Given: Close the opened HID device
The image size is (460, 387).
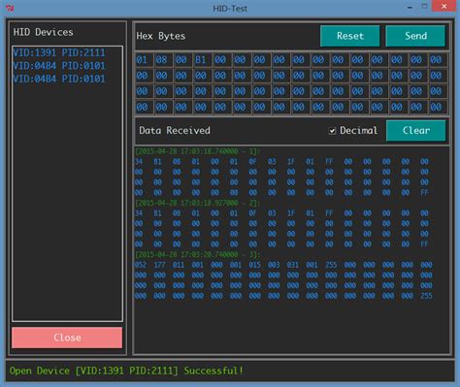Looking at the screenshot, I should pyautogui.click(x=67, y=338).
